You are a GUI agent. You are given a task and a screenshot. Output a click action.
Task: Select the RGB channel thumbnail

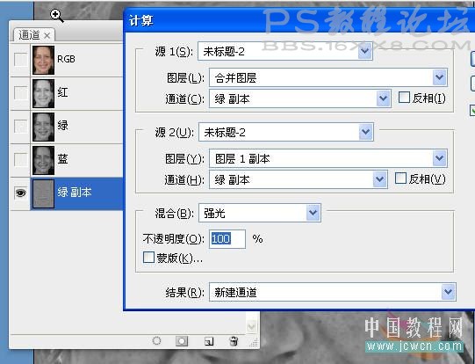coord(43,60)
